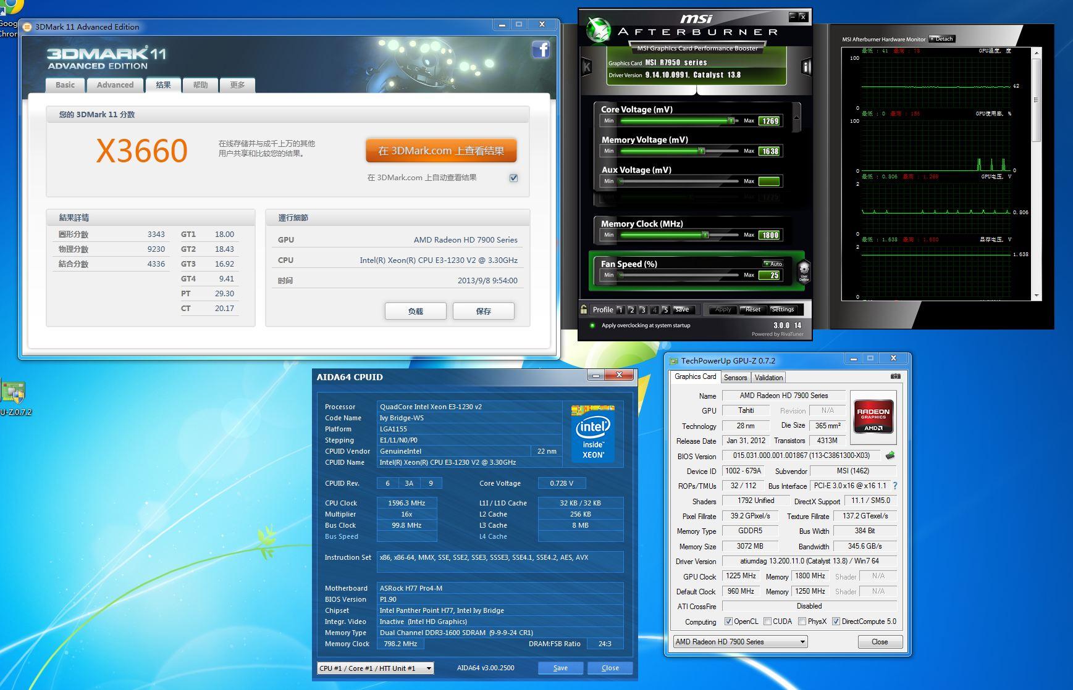Open CPU #1 / Core #1 dropdown in AIDA64
Screen dimensions: 1073x690
pos(376,668)
